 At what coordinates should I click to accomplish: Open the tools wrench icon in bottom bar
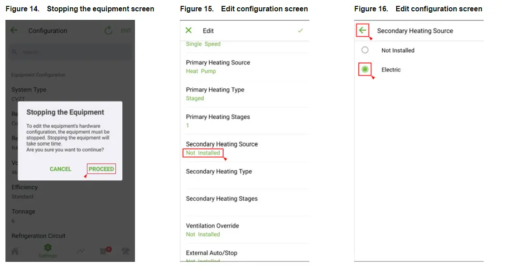126,251
